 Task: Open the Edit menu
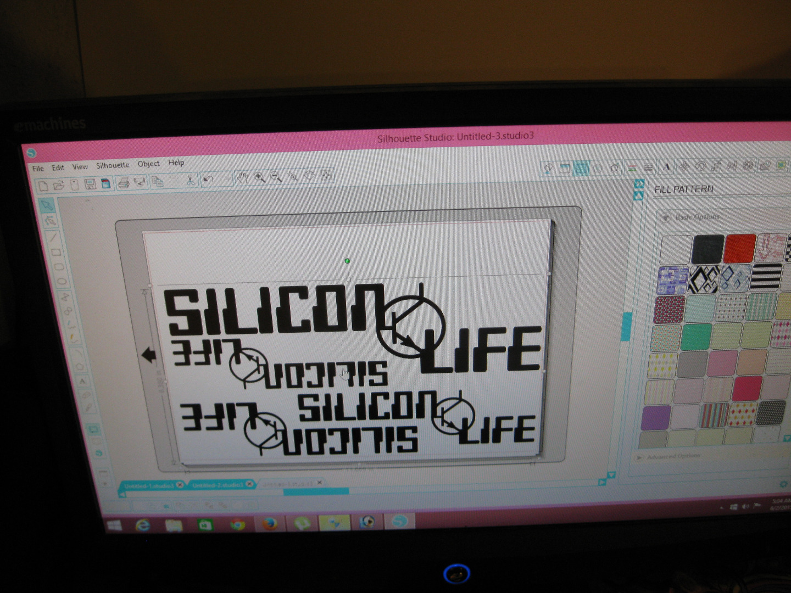pos(58,167)
